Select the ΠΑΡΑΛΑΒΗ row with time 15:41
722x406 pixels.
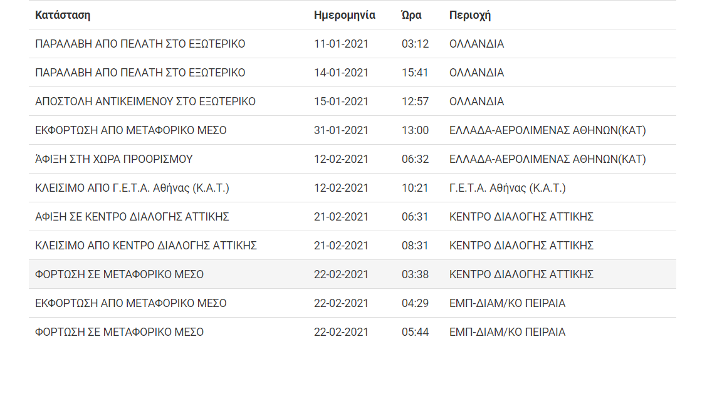352,73
